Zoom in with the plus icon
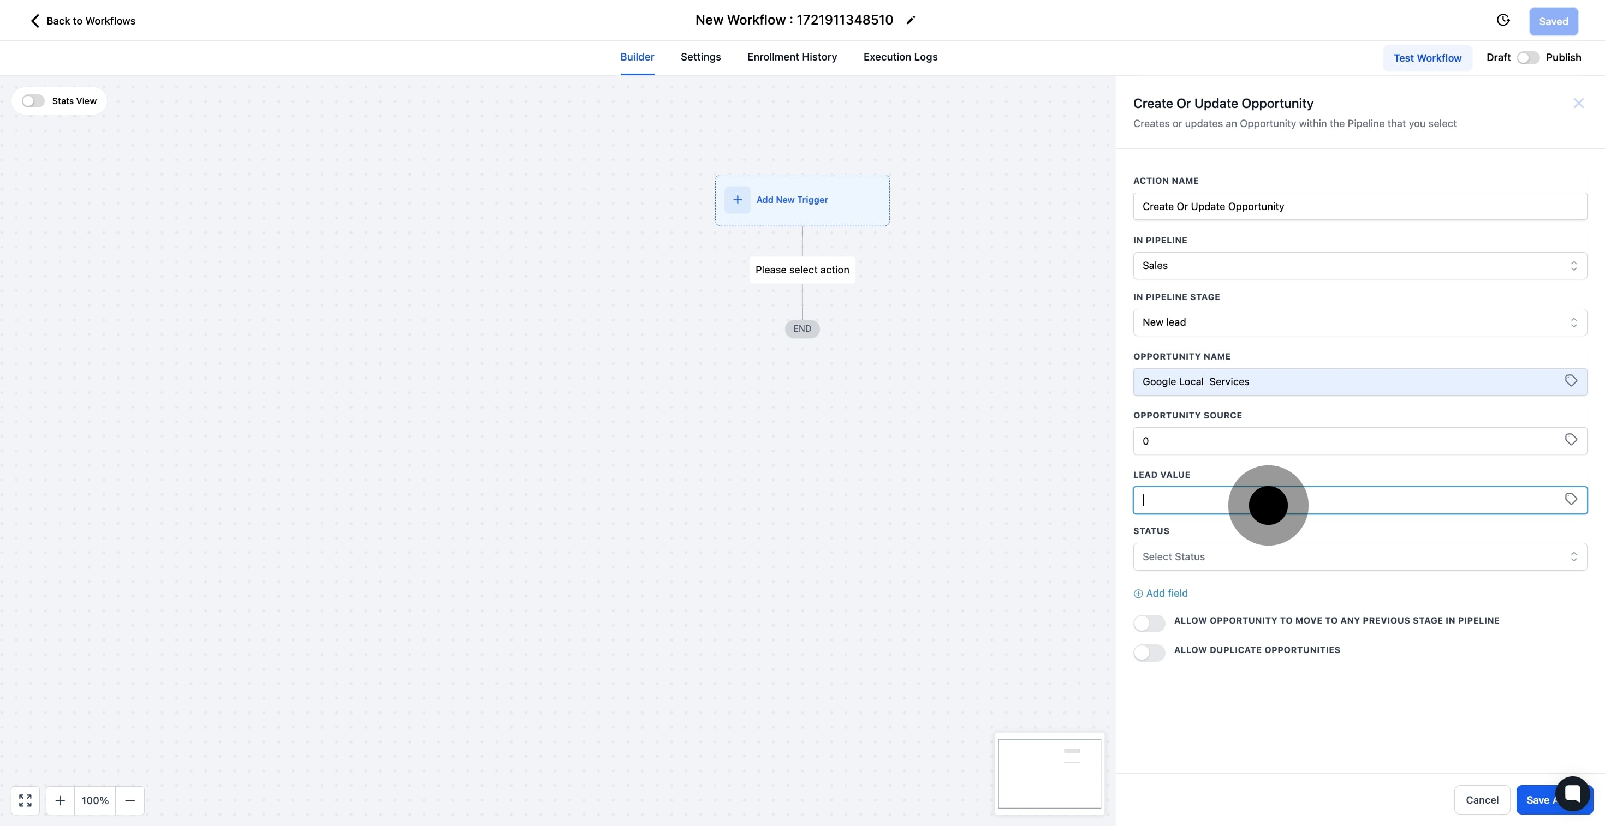 click(60, 800)
